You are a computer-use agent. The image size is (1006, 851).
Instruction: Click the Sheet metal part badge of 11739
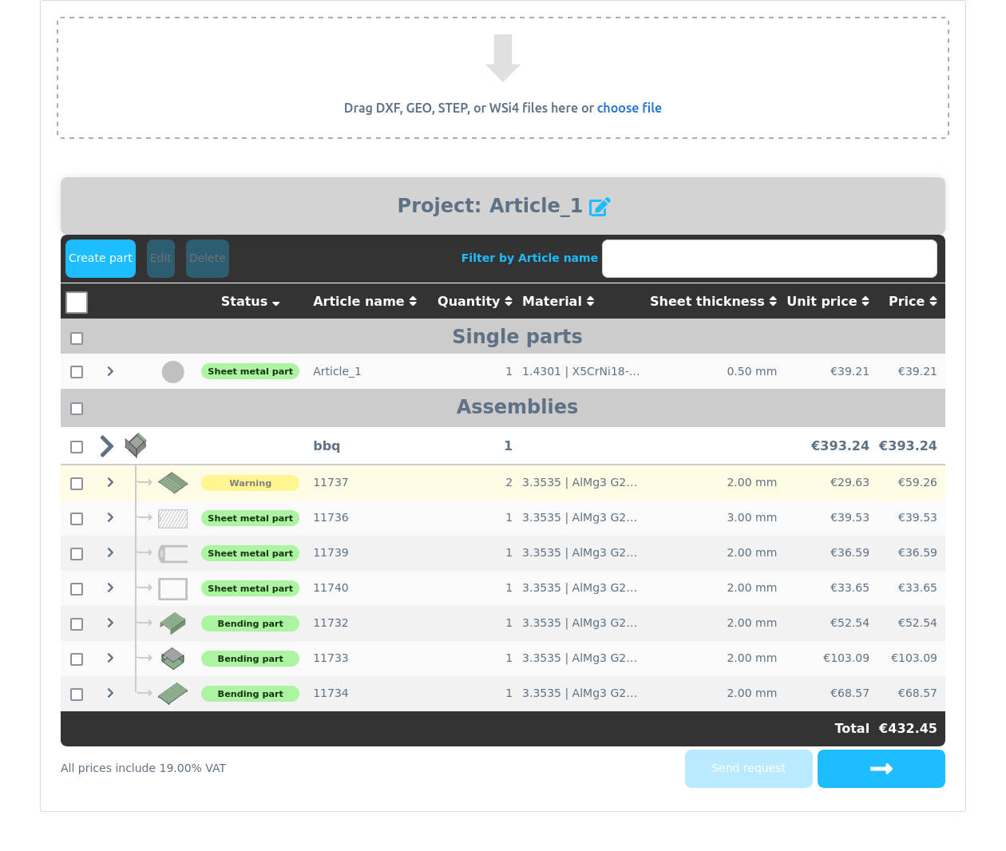[x=250, y=553]
